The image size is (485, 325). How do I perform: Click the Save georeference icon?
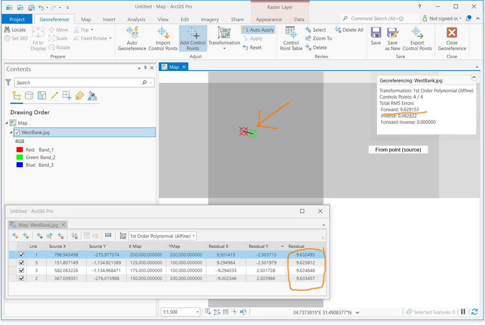(376, 36)
